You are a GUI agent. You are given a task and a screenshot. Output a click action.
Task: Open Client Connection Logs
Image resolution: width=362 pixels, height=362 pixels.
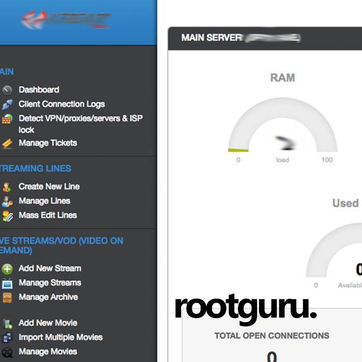[x=62, y=104]
